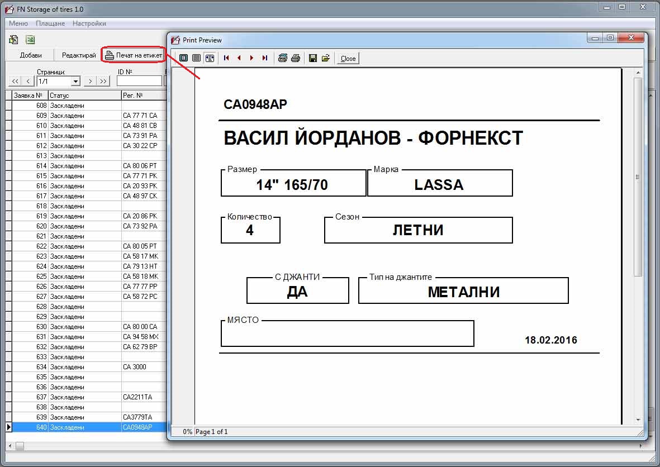
Task: Go to previous page in Print Preview
Action: click(x=239, y=58)
